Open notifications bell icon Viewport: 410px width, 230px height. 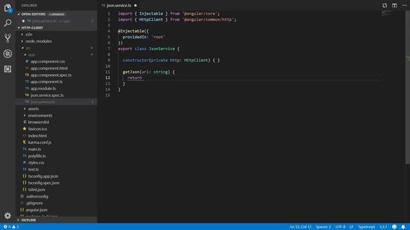tap(403, 227)
